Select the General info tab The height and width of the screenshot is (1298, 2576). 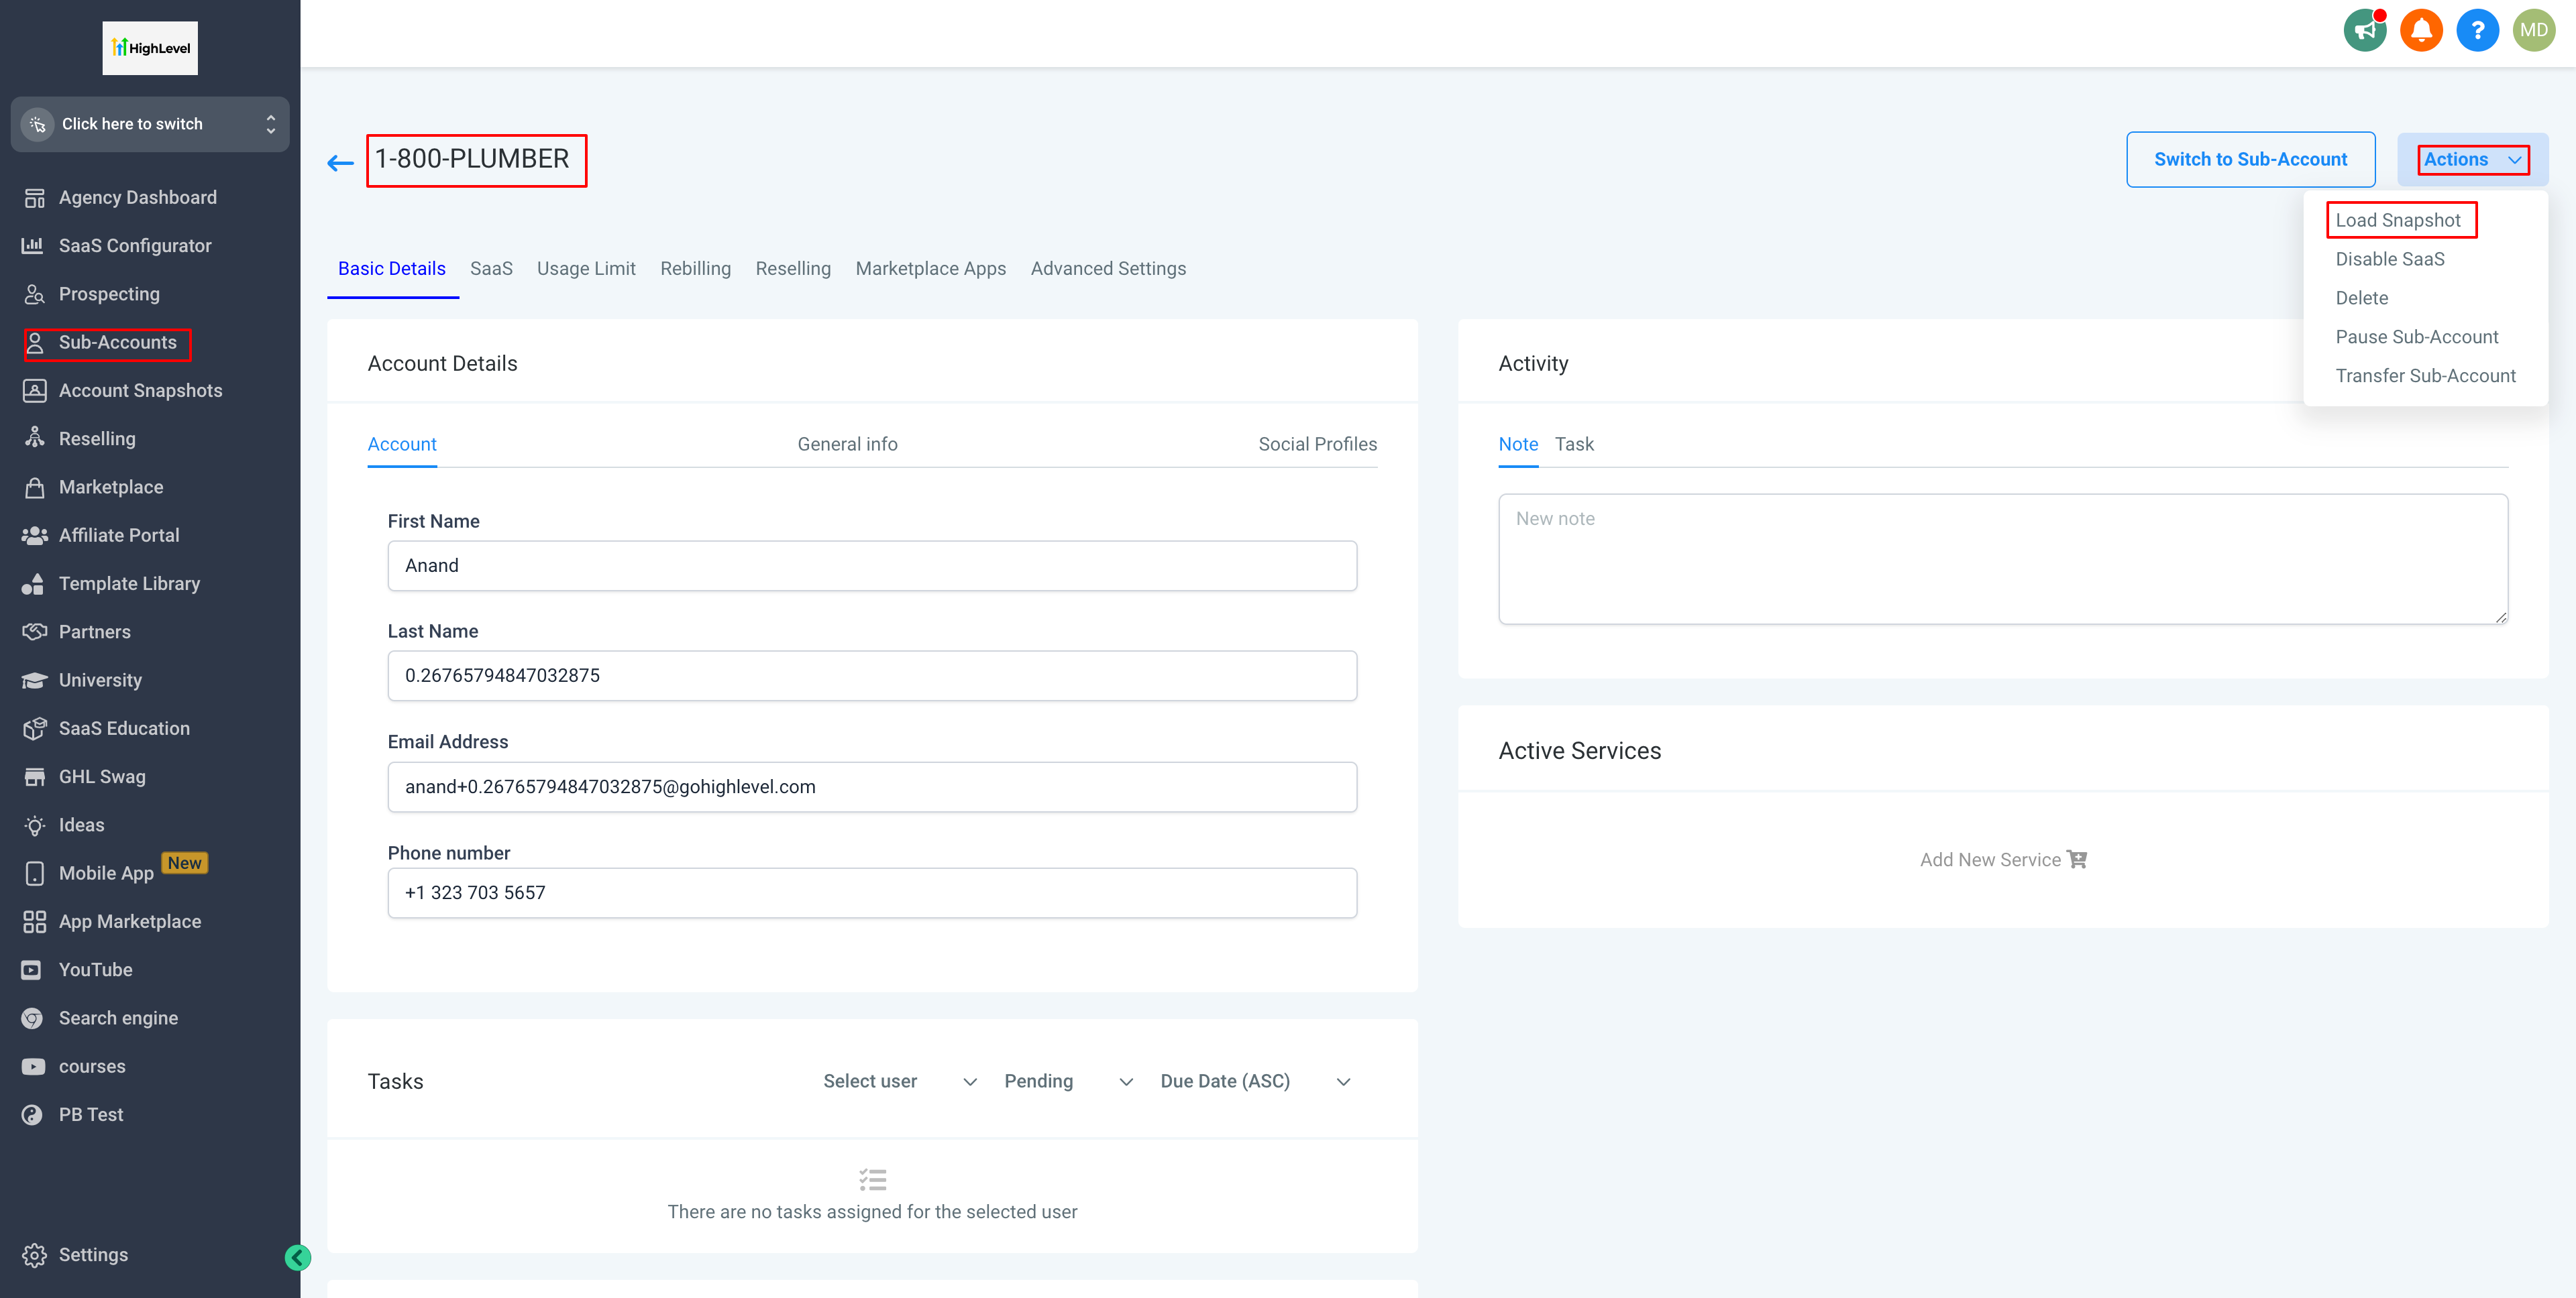tap(847, 445)
